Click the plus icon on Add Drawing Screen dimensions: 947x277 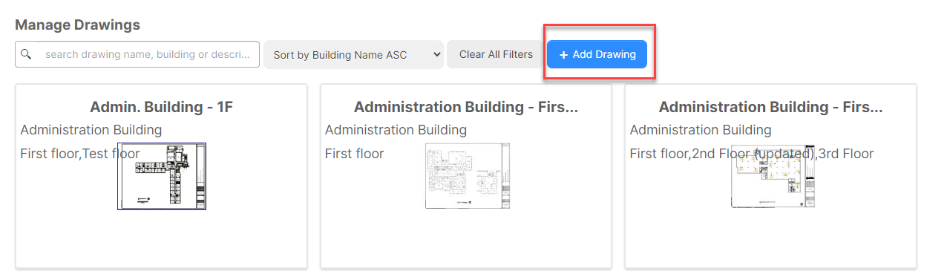[563, 55]
